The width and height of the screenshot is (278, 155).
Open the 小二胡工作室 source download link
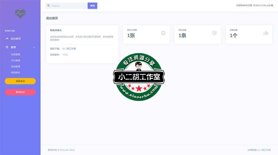[69, 49]
